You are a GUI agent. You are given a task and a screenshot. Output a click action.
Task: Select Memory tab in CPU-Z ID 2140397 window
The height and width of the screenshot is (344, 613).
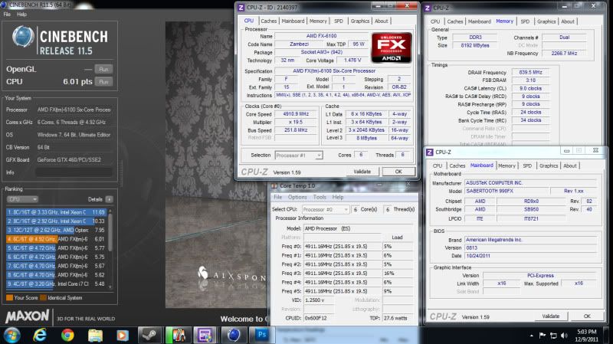(318, 21)
